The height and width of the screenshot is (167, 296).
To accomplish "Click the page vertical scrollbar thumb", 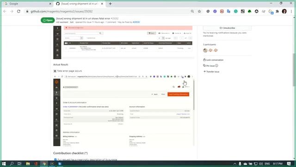I will point(294,70).
